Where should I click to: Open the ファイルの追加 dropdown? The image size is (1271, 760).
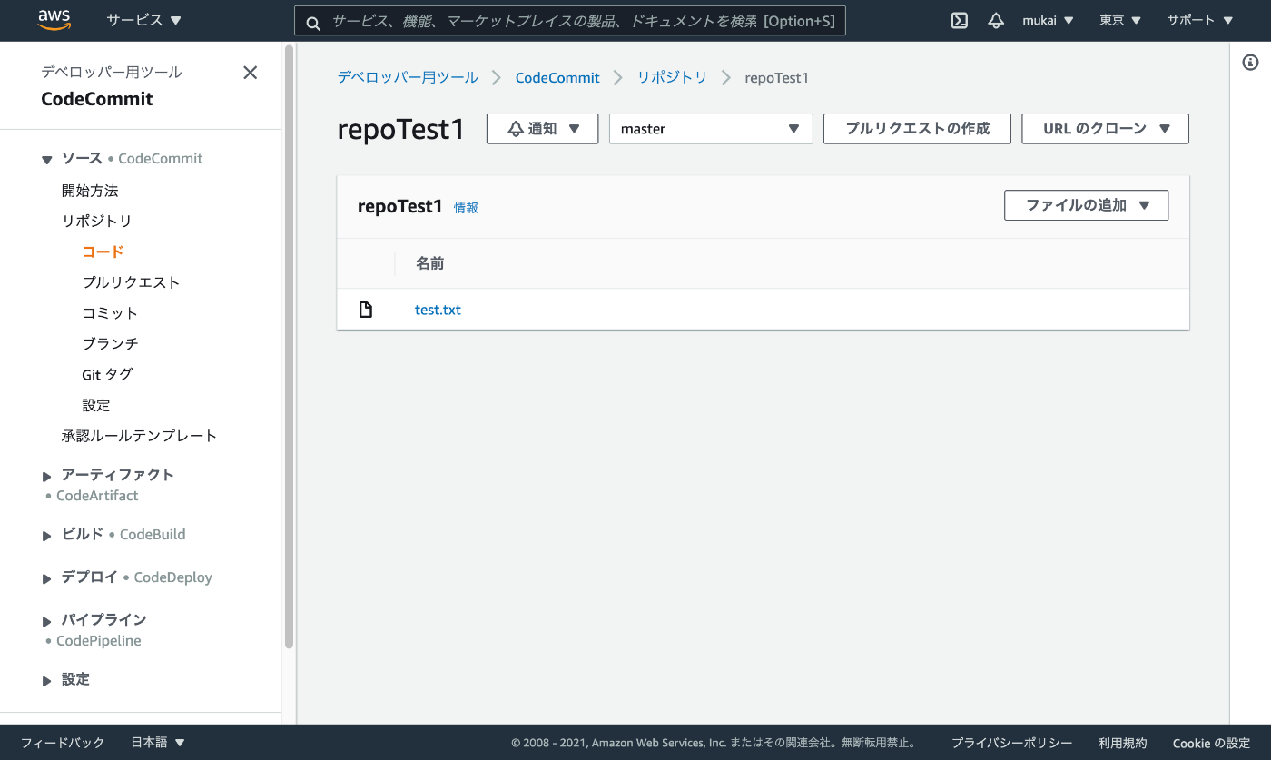click(1086, 205)
